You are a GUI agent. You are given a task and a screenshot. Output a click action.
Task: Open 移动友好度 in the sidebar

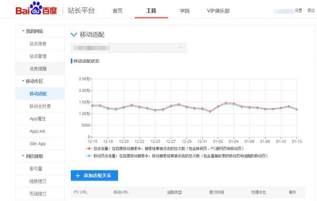(x=40, y=106)
